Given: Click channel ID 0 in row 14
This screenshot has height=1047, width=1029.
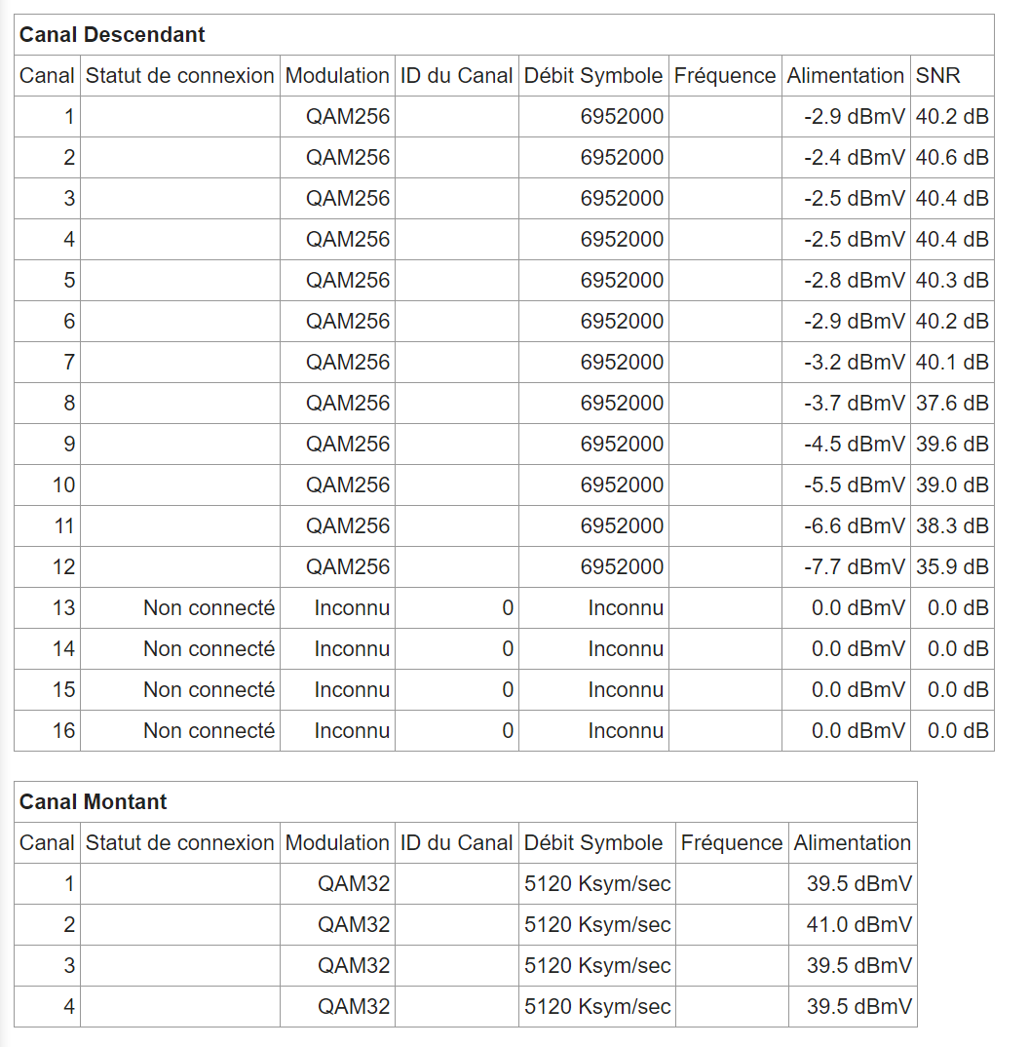Looking at the screenshot, I should pyautogui.click(x=508, y=648).
